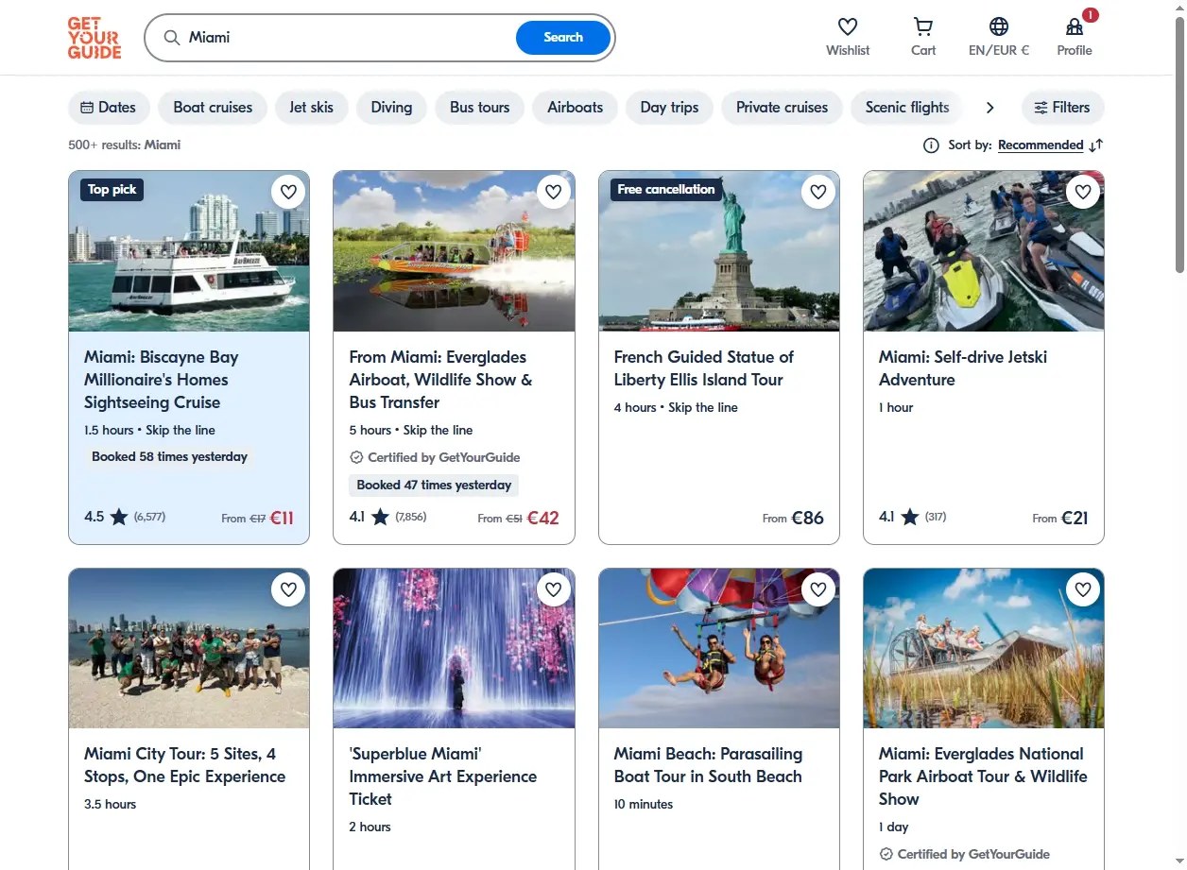Select the Private cruises category chip

782,108
